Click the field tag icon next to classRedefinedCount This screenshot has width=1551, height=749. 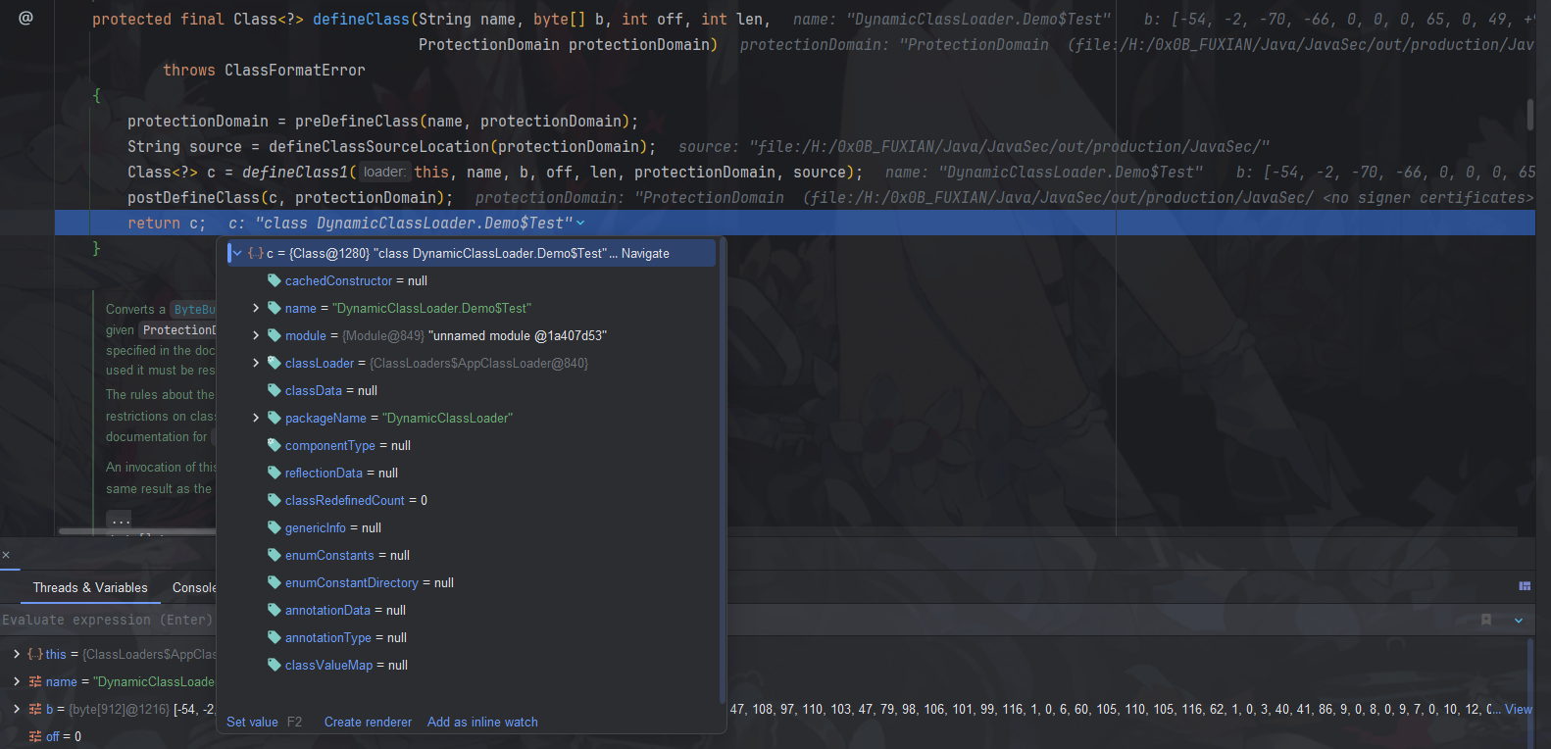pyautogui.click(x=275, y=500)
